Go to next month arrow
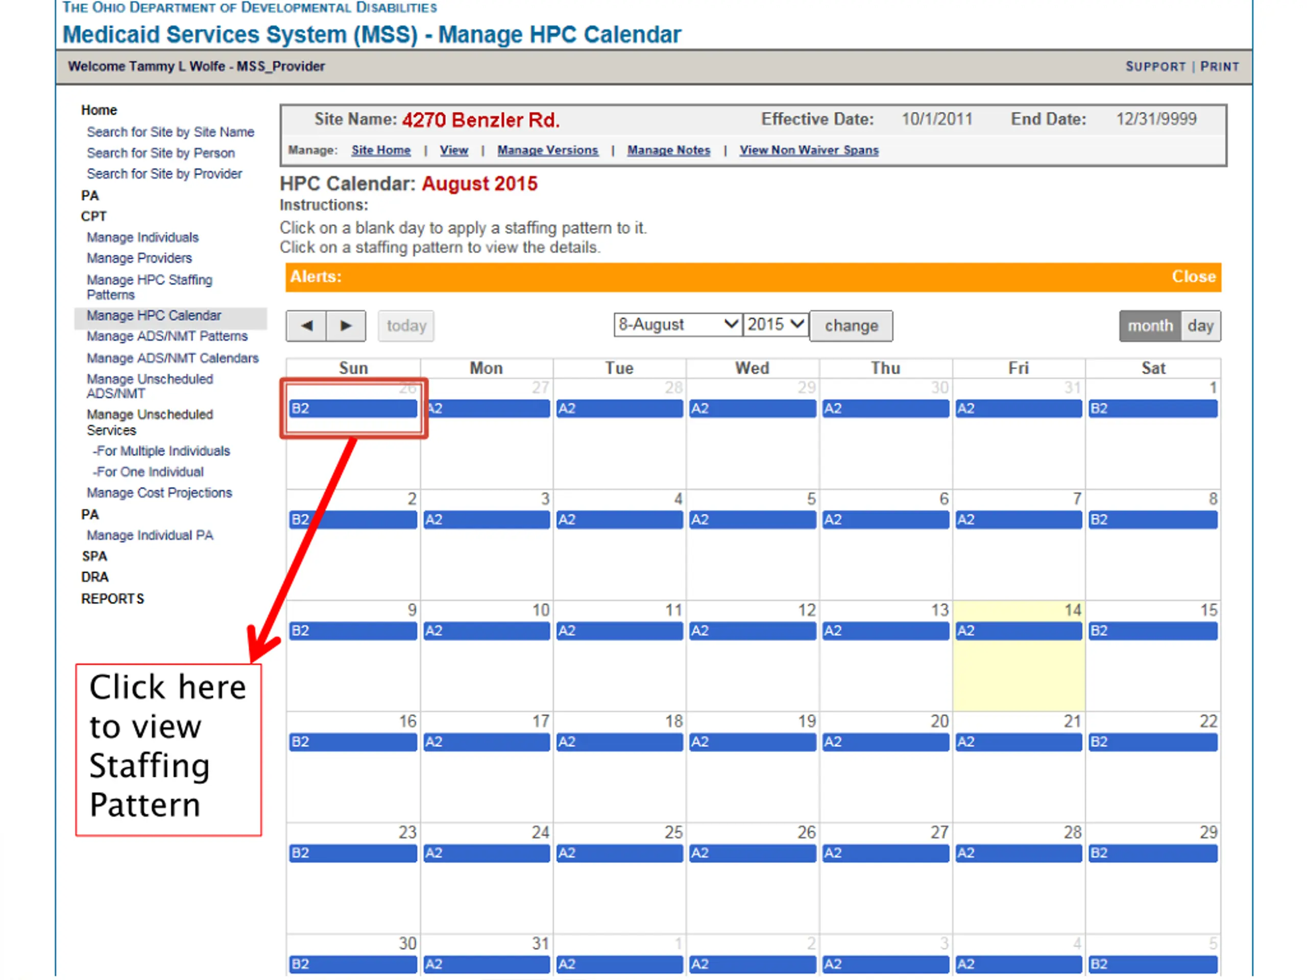The image size is (1307, 980). (346, 326)
